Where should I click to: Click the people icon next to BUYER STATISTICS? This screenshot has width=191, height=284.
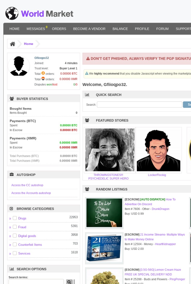point(12,99)
